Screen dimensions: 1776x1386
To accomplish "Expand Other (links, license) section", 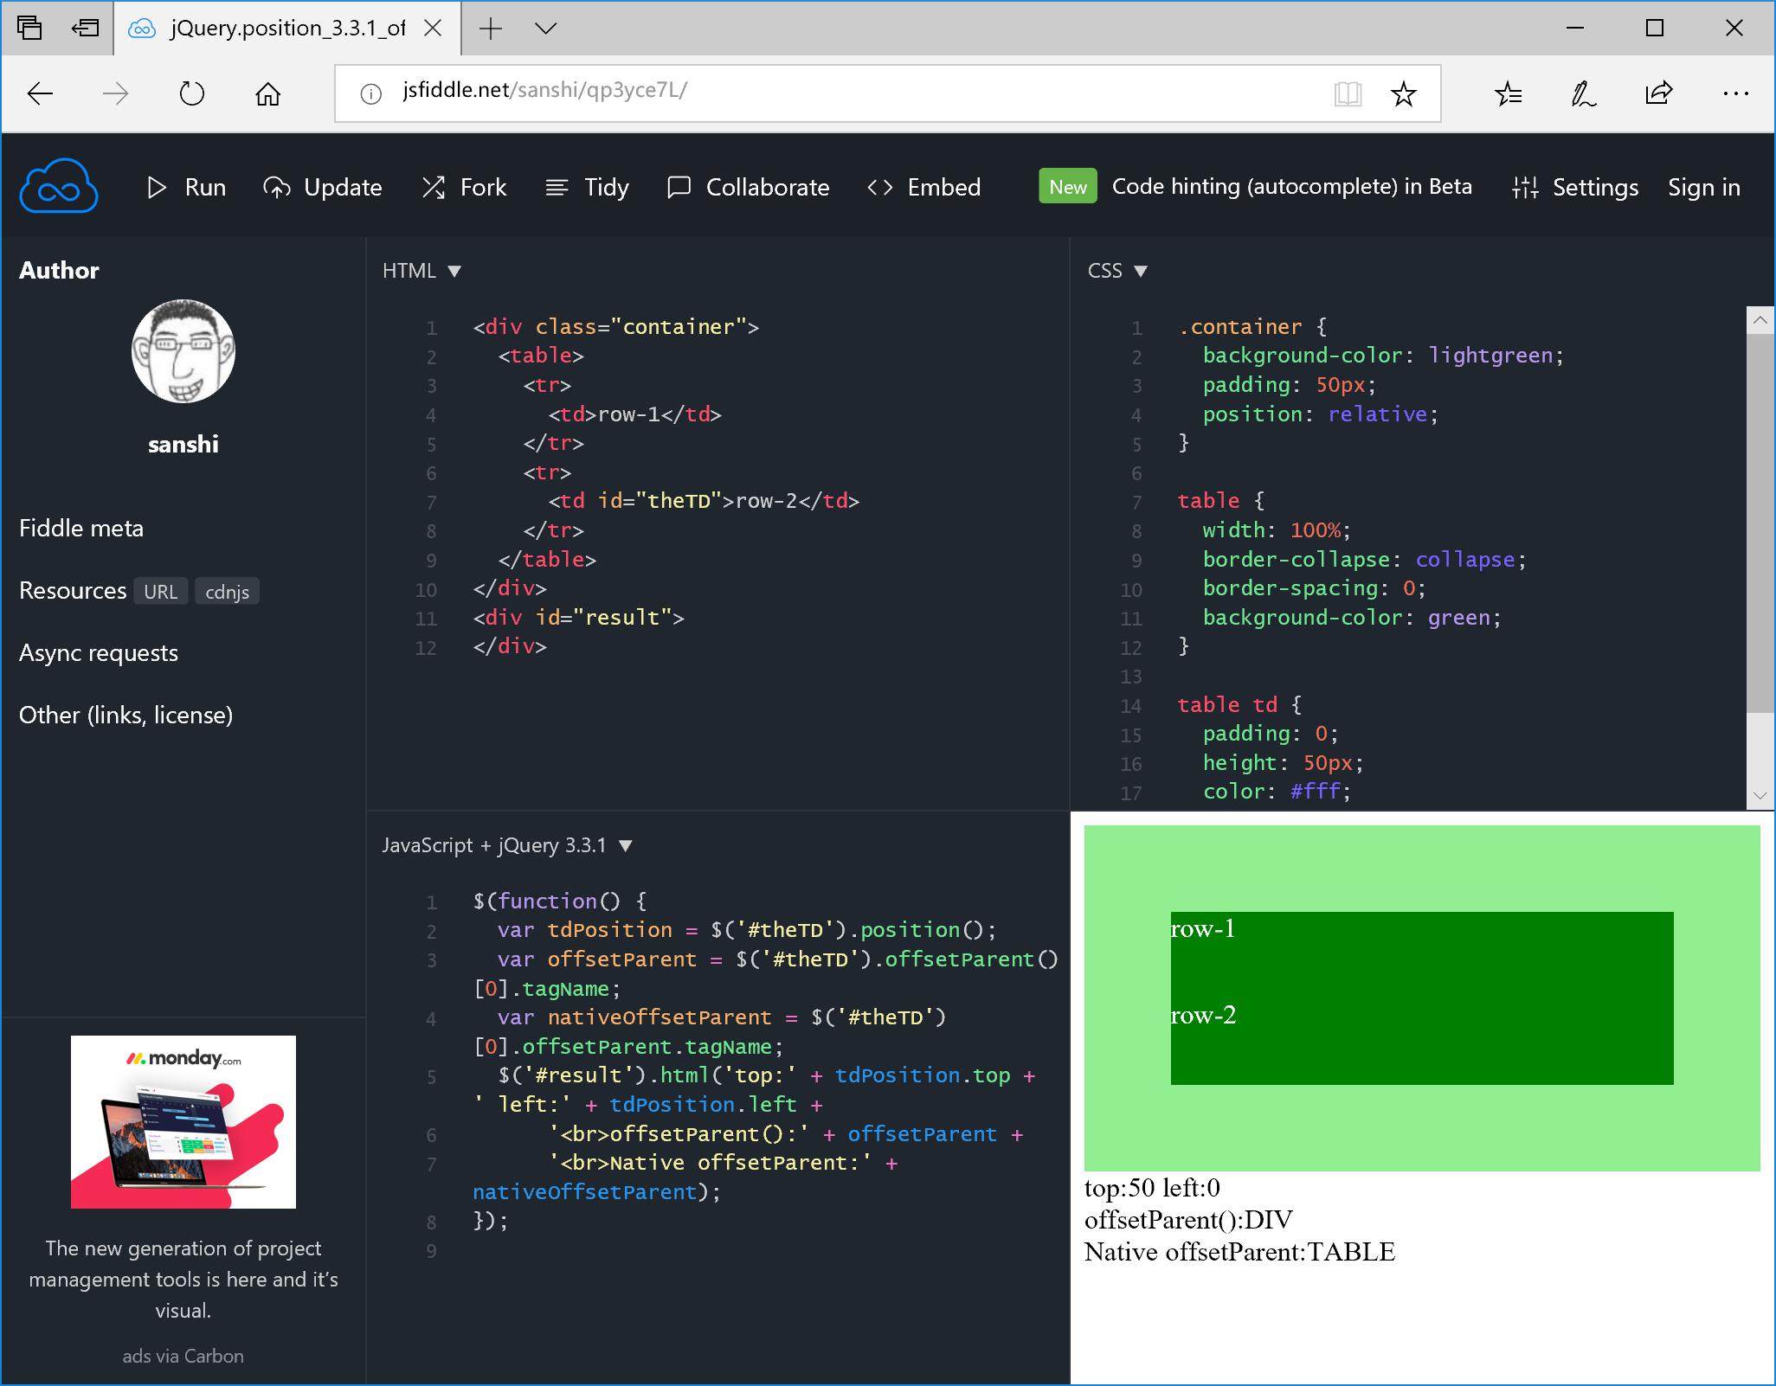I will point(126,715).
